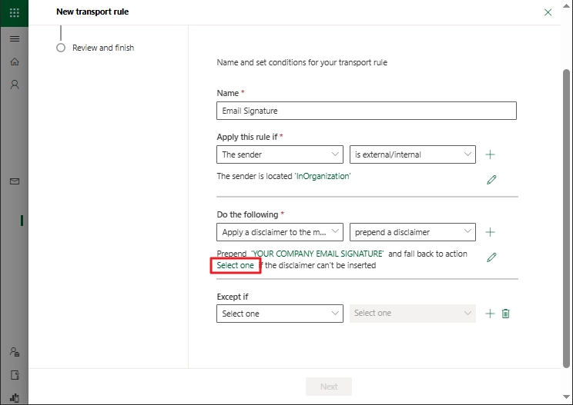The height and width of the screenshot is (405, 573).
Task: Toggle the hamburger navigation menu
Action: pos(15,38)
